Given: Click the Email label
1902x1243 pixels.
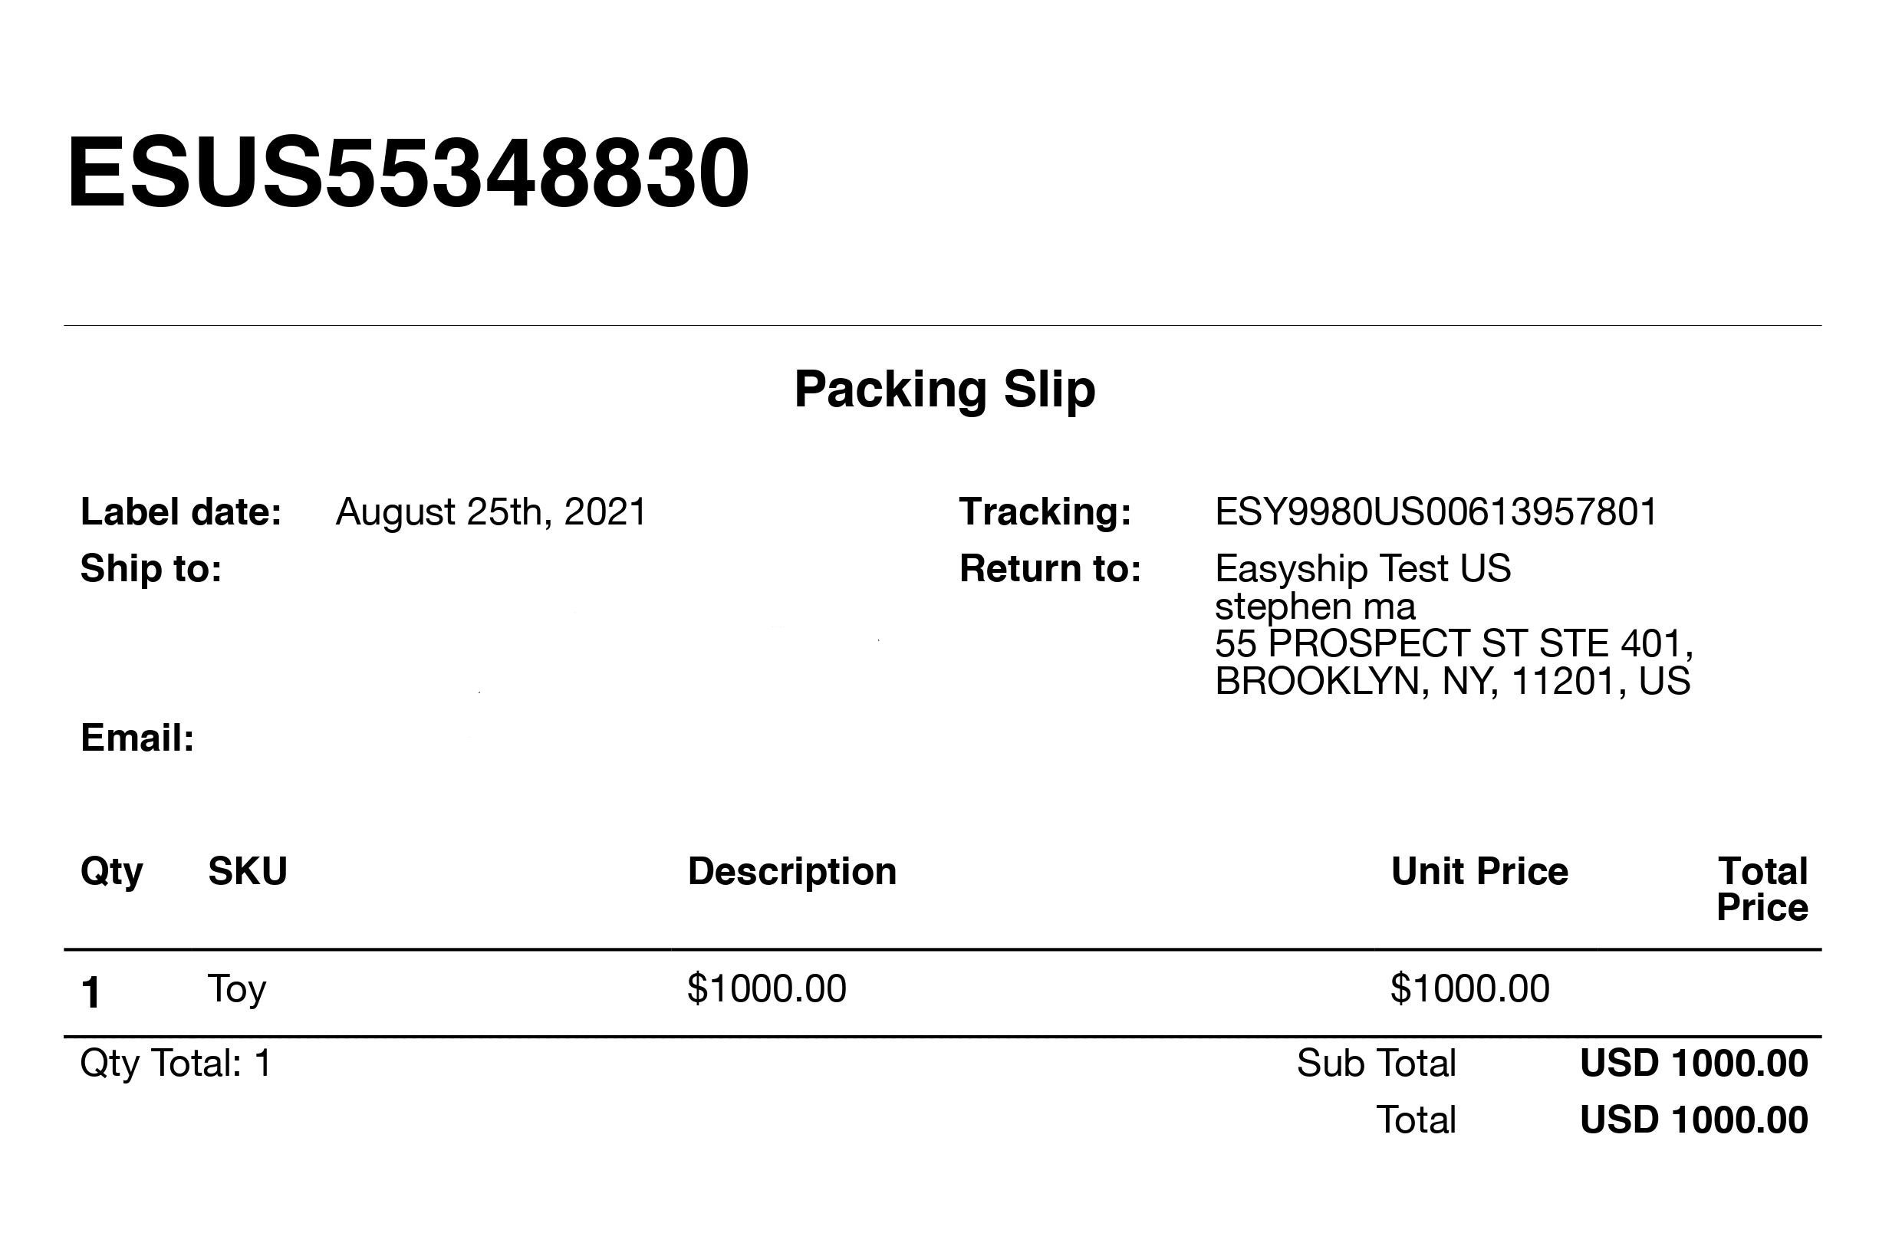Looking at the screenshot, I should point(137,738).
